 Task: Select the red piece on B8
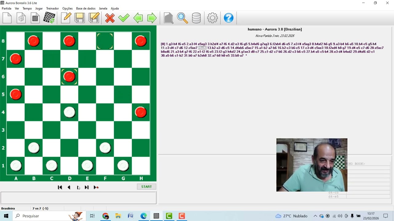click(x=34, y=41)
